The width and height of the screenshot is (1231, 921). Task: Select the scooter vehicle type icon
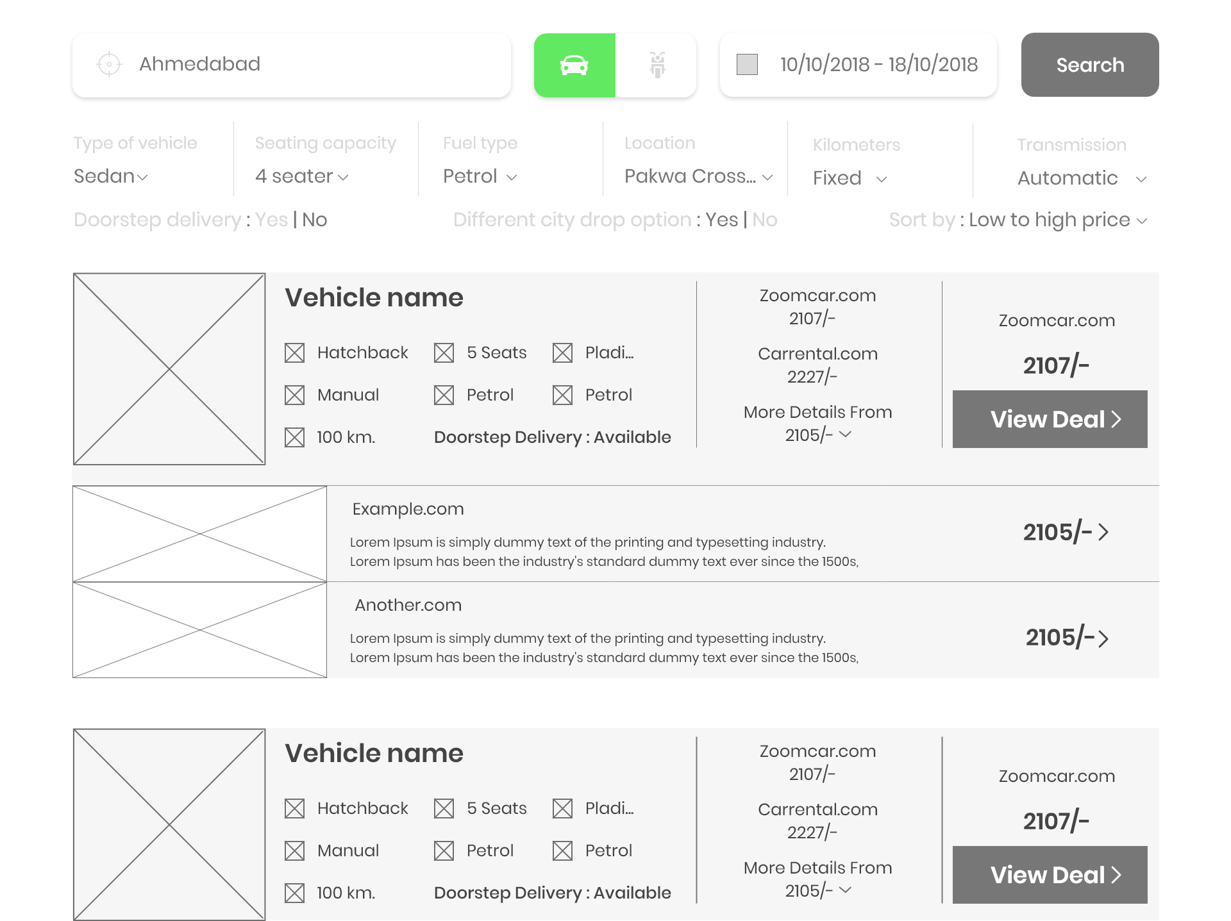(x=657, y=65)
